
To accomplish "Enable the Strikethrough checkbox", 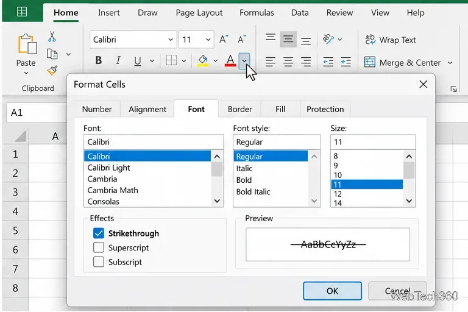I will 99,233.
